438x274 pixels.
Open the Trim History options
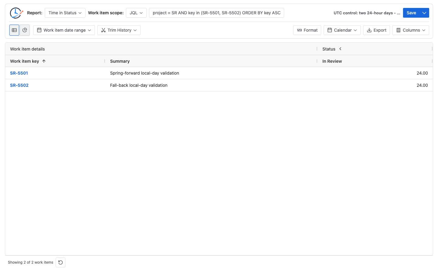click(x=119, y=30)
